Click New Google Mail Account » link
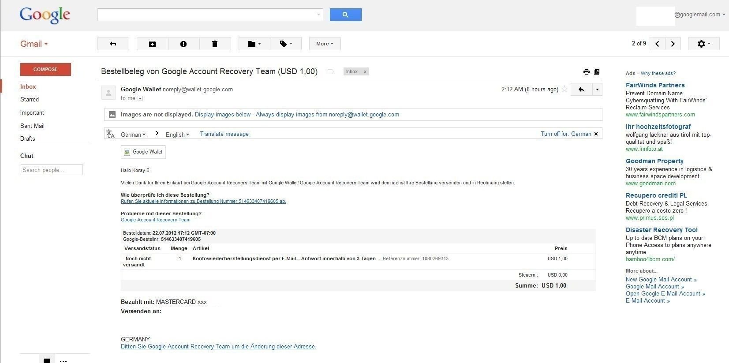Viewport: 729px width, 363px height. [661, 279]
